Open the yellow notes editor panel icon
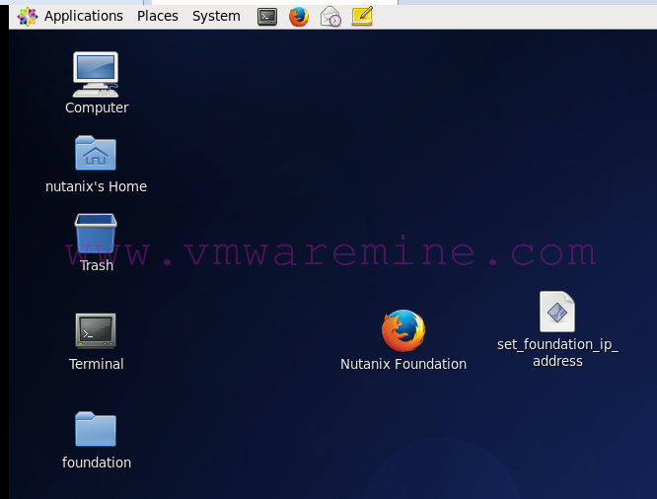This screenshot has height=499, width=657. pyautogui.click(x=362, y=17)
